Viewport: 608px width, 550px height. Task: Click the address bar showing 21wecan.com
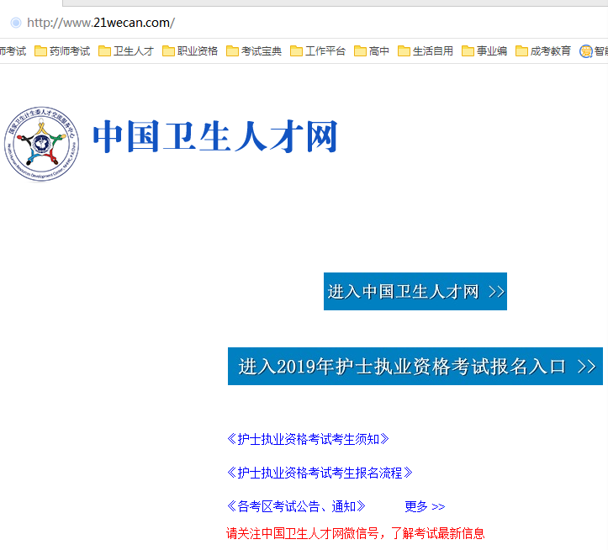(x=252, y=23)
